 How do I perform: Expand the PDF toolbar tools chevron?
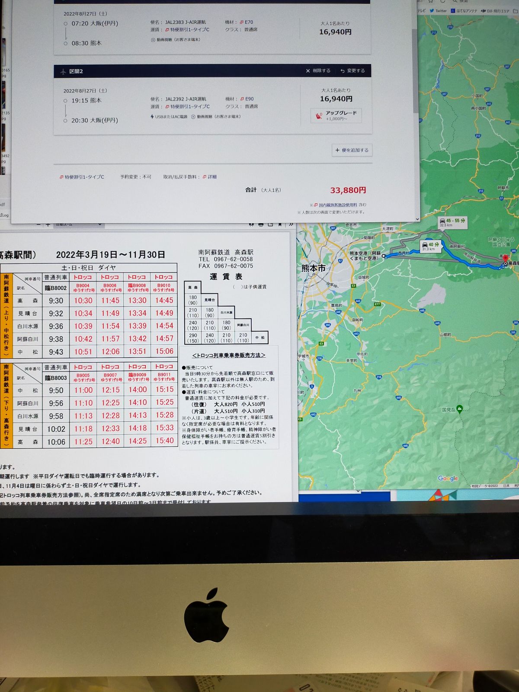tap(291, 224)
